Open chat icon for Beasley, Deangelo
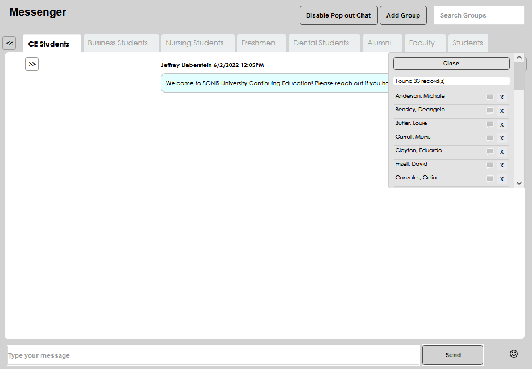Screen dimensions: 532x369 coord(490,111)
